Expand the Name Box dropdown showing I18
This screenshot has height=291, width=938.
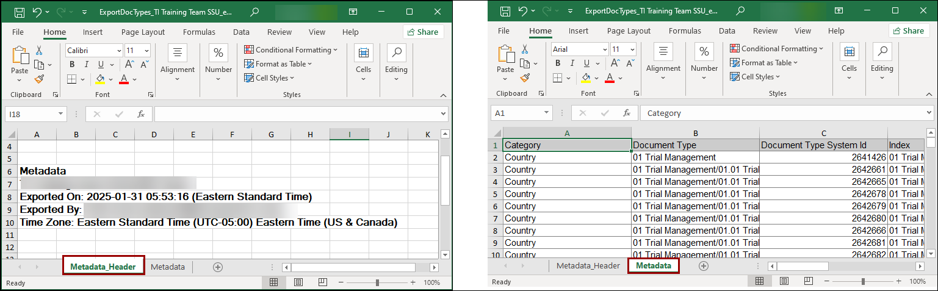point(60,114)
